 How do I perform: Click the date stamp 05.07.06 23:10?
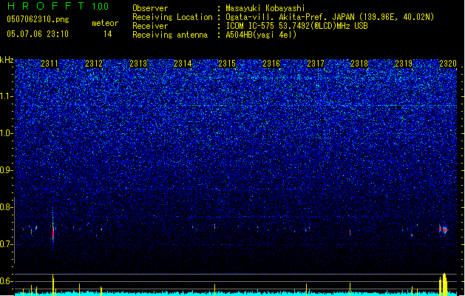[x=38, y=34]
